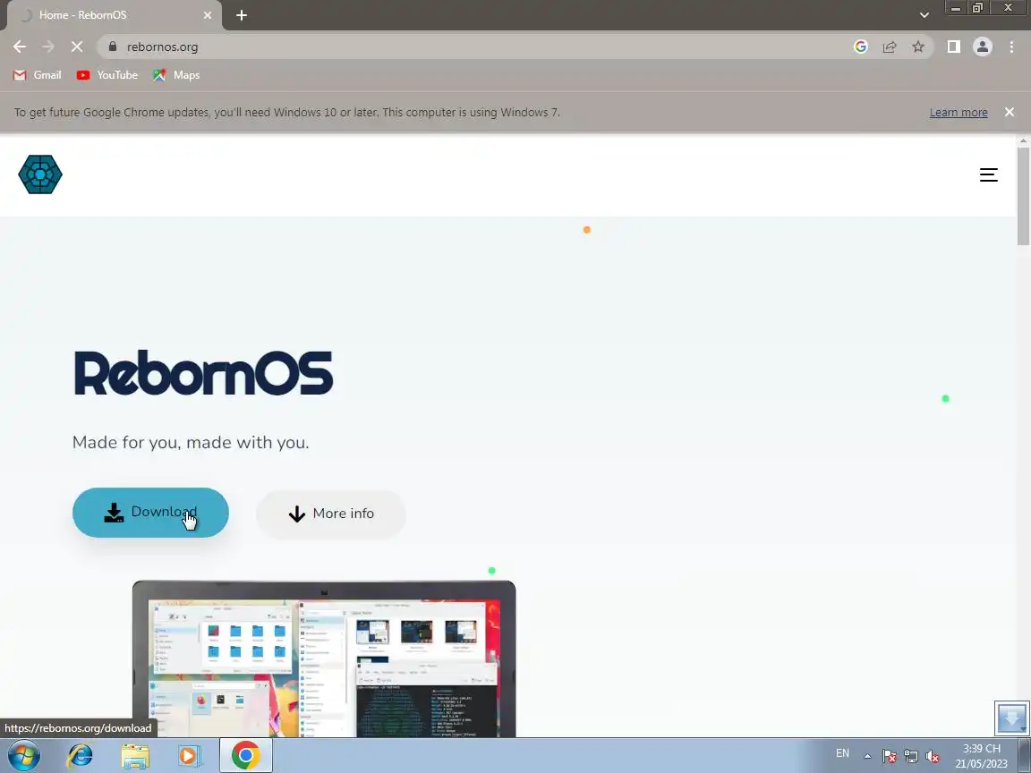Click the page vertical scrollbar
This screenshot has height=773, width=1031.
click(x=1023, y=197)
